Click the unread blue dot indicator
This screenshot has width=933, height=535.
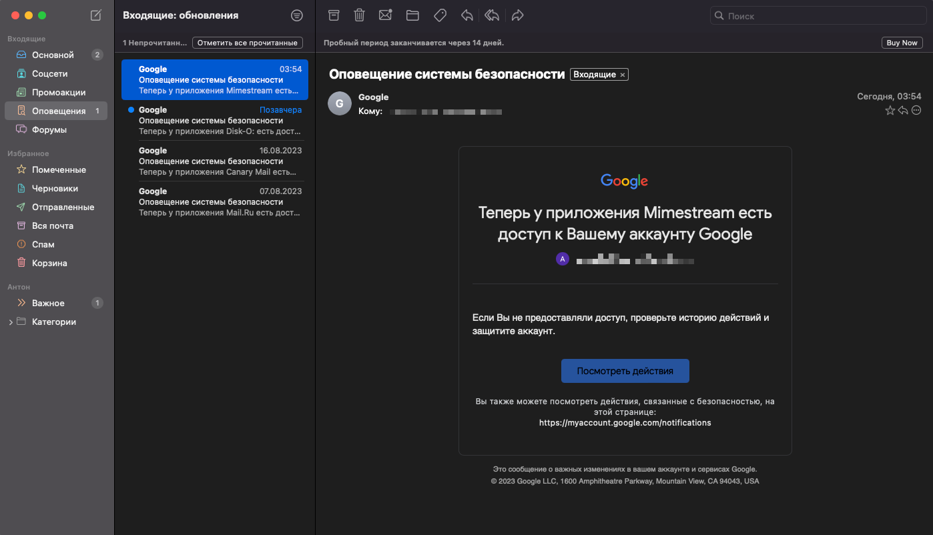(131, 109)
